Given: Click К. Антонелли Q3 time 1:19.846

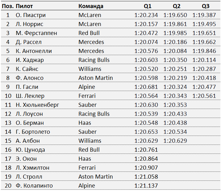Looking at the screenshot, I should (204, 51).
